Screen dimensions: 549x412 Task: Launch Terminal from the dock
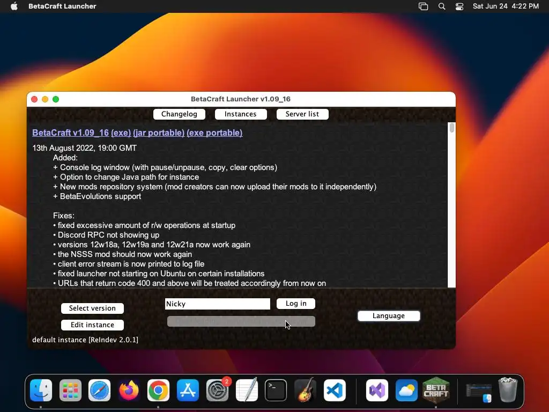coord(276,391)
